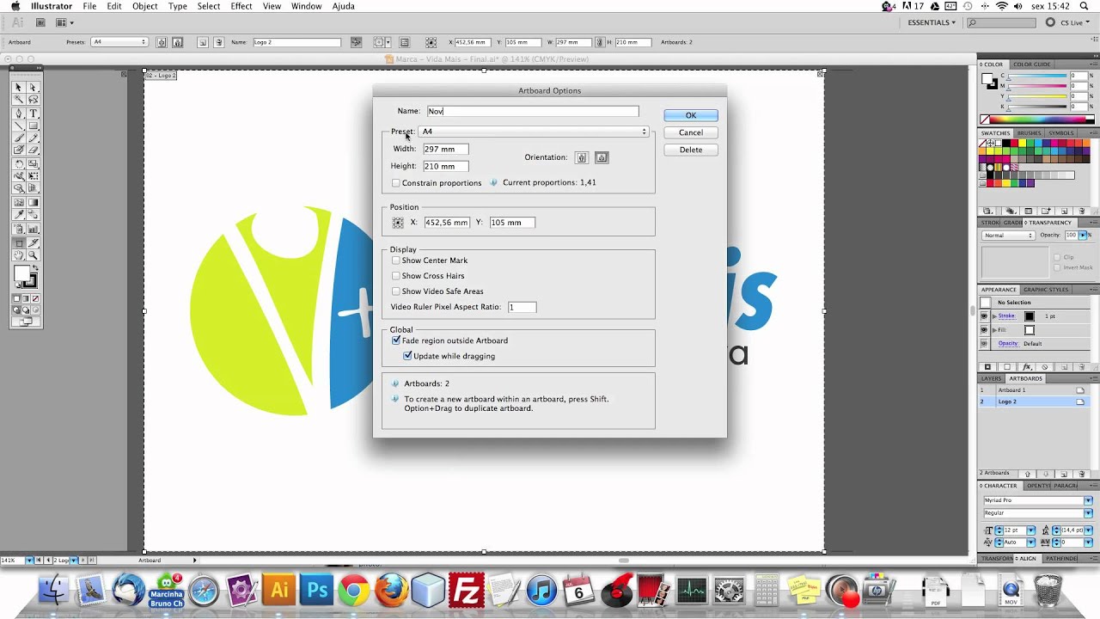Screen dimensions: 1100x619
Task: Select the Paintbrush tool
Action: pos(18,138)
